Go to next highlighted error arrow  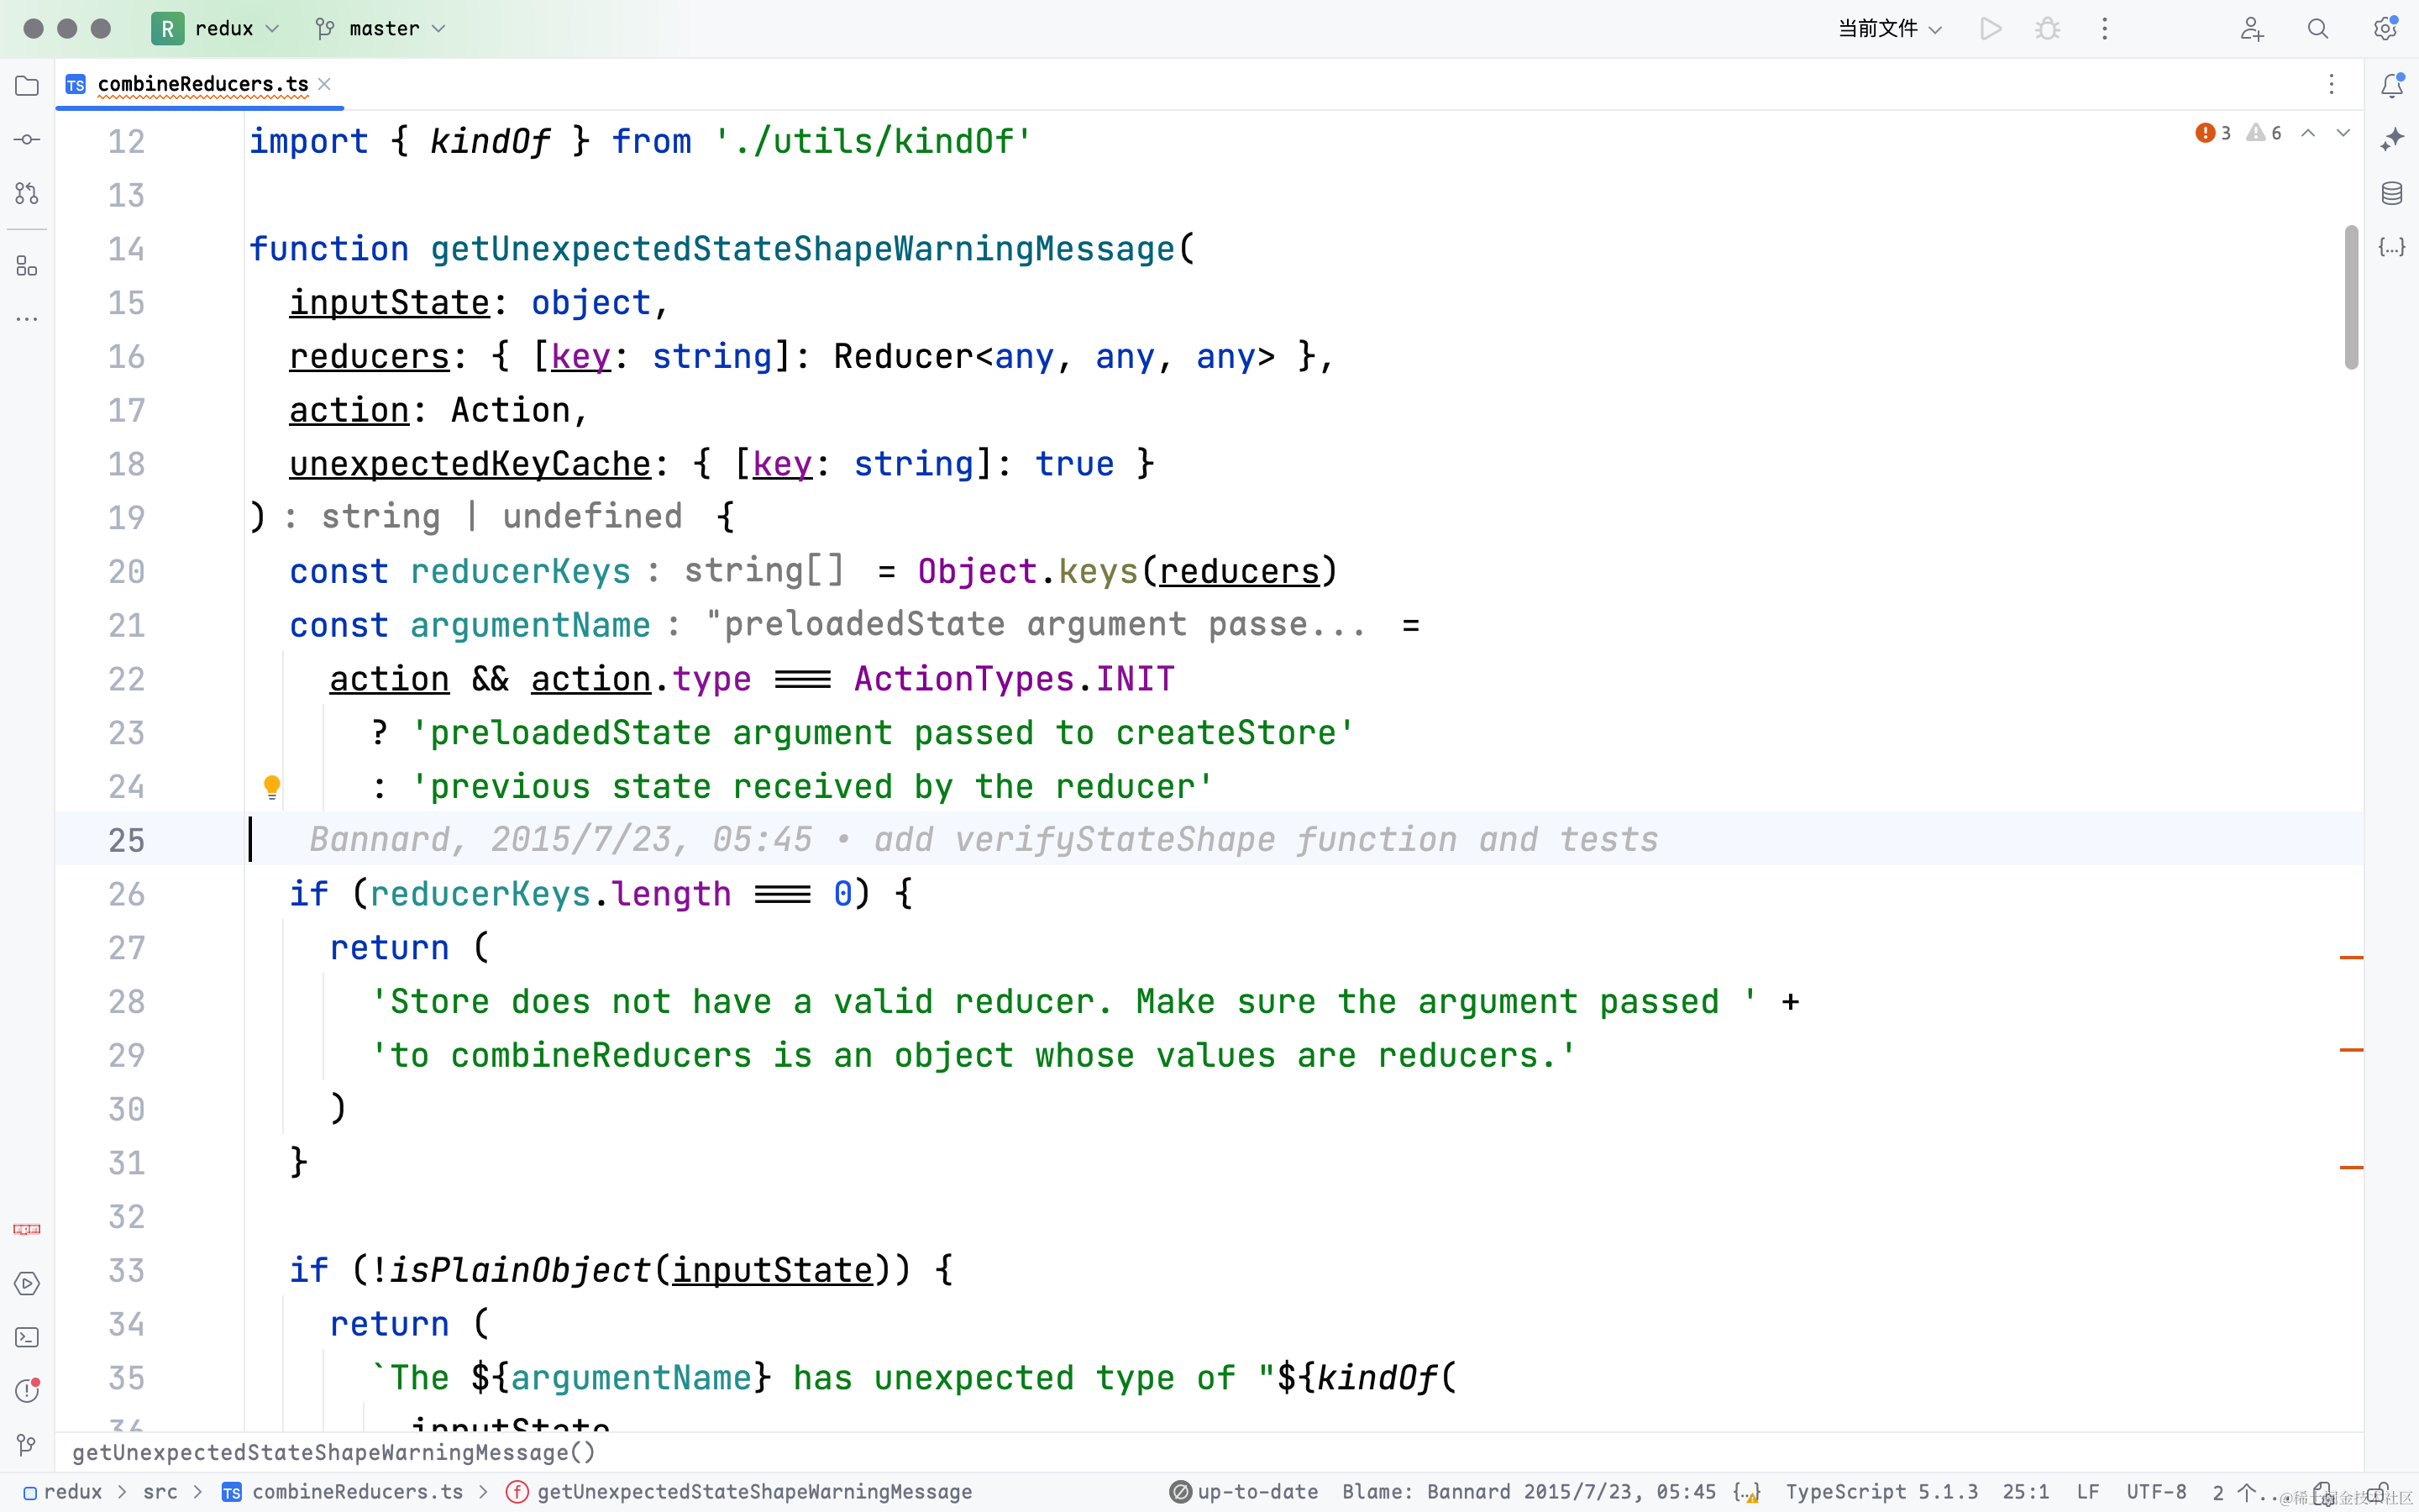coord(2343,133)
